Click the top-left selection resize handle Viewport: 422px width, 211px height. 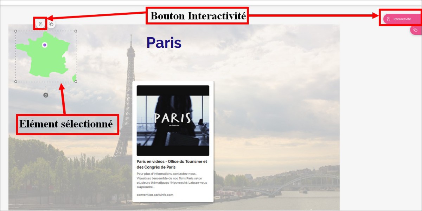click(x=16, y=31)
